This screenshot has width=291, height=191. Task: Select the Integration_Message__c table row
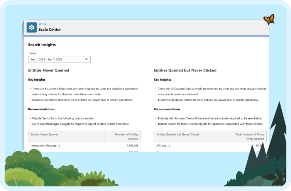point(85,146)
